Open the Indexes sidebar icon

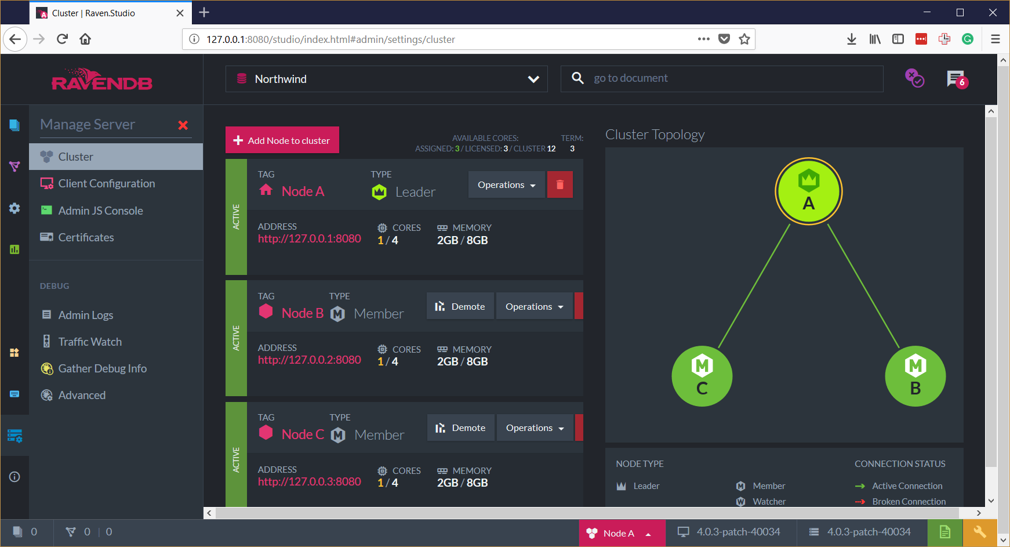(x=14, y=166)
